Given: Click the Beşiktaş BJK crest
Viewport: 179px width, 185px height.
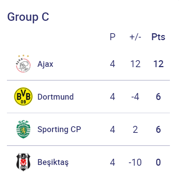Looking at the screenshot, I should coord(23,162).
